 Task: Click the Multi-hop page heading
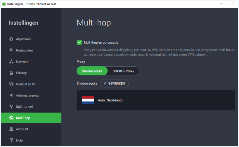[x=94, y=23]
